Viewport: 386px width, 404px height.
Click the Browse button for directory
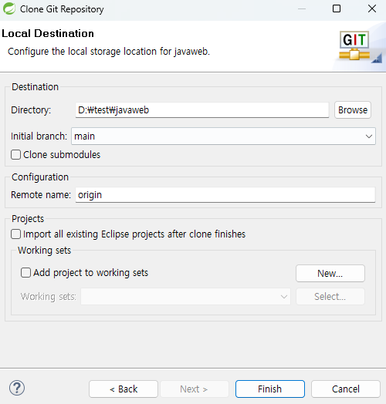point(353,110)
